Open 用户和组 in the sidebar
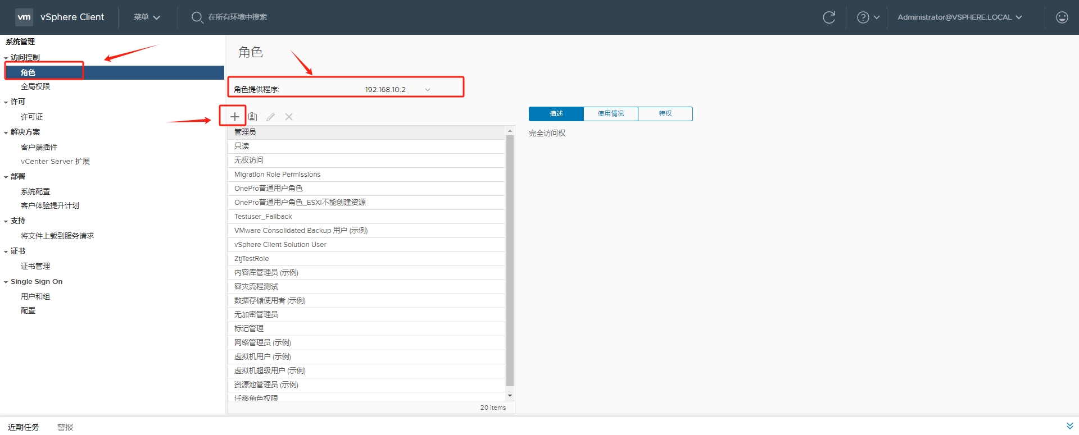The image size is (1079, 435). pos(35,296)
